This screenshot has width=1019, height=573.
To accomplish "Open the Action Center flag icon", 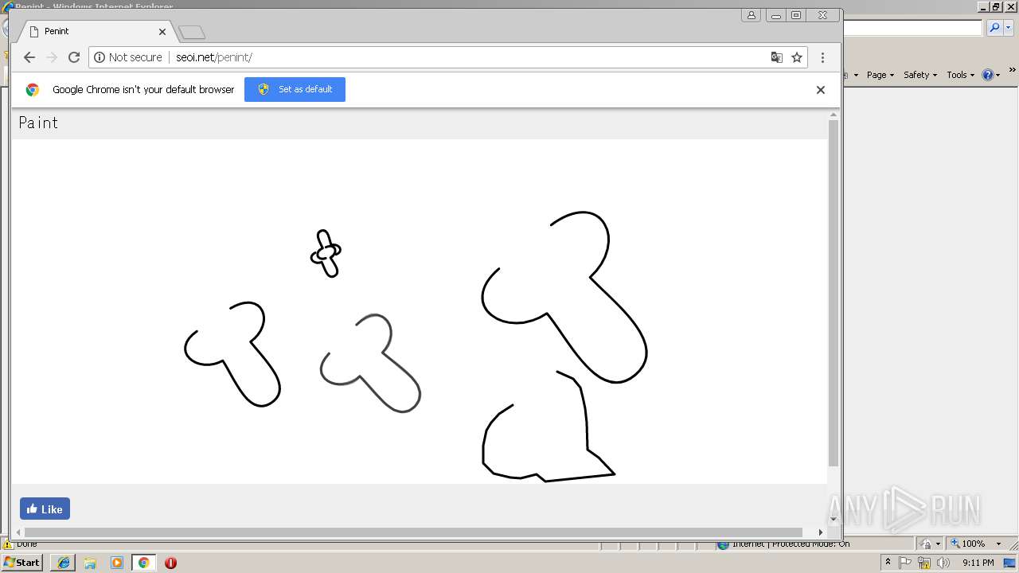I will tap(905, 563).
